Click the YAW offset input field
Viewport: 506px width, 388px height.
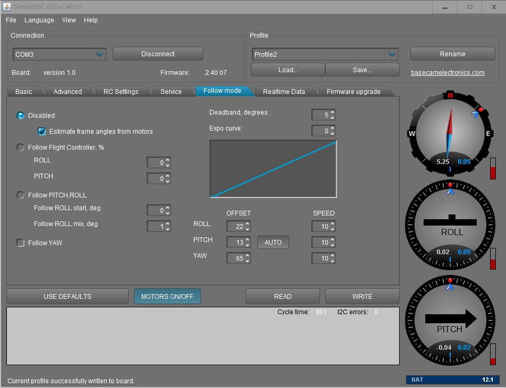tap(235, 258)
